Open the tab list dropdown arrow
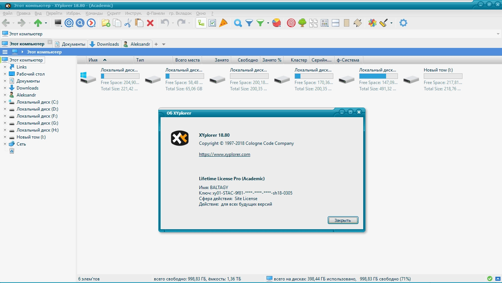 coord(164,44)
